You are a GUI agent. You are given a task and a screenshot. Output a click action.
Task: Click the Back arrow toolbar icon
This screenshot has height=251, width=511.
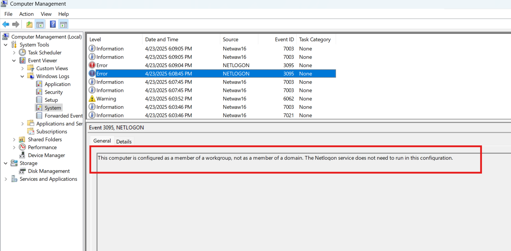click(6, 24)
